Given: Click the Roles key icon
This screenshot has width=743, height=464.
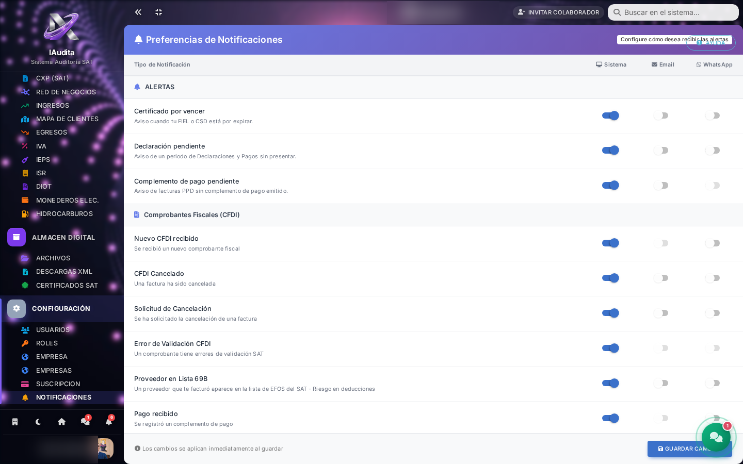Looking at the screenshot, I should (25, 343).
